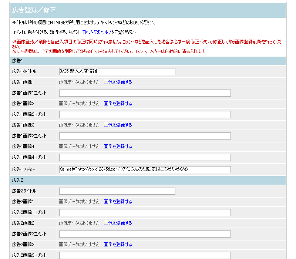The height and width of the screenshot is (259, 296).
Task: Focus the 広告1画像2コメント input box
Action: tap(144, 114)
